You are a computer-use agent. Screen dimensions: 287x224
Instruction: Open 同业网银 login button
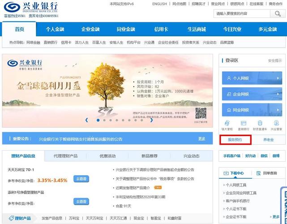pos(252,110)
